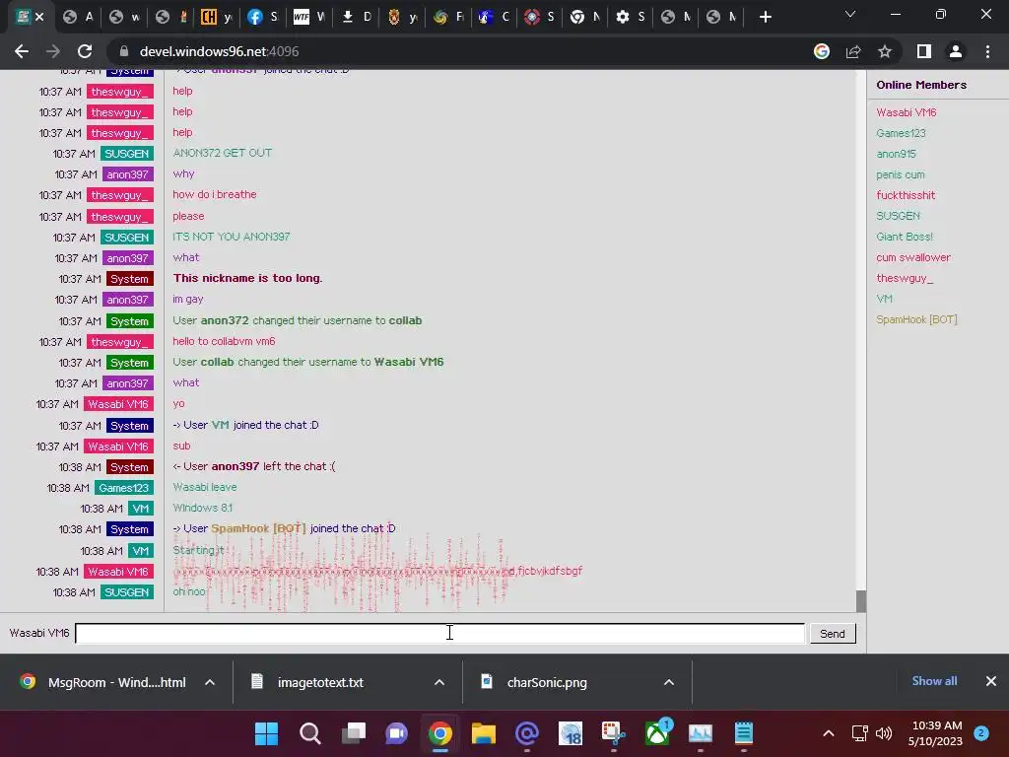Send the chat message
Image resolution: width=1009 pixels, height=757 pixels.
[833, 634]
